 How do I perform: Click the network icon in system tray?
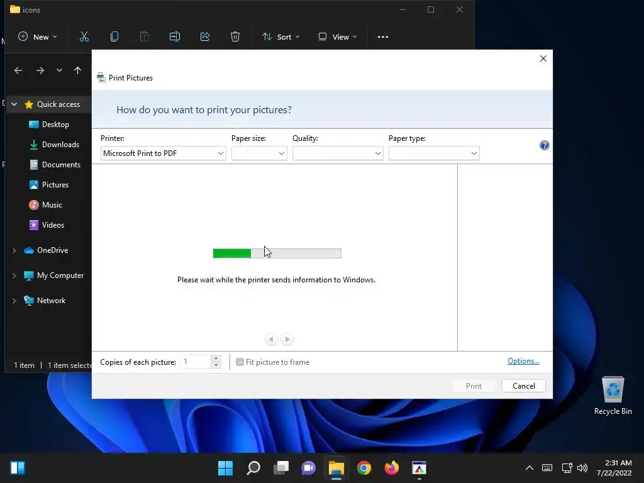567,468
